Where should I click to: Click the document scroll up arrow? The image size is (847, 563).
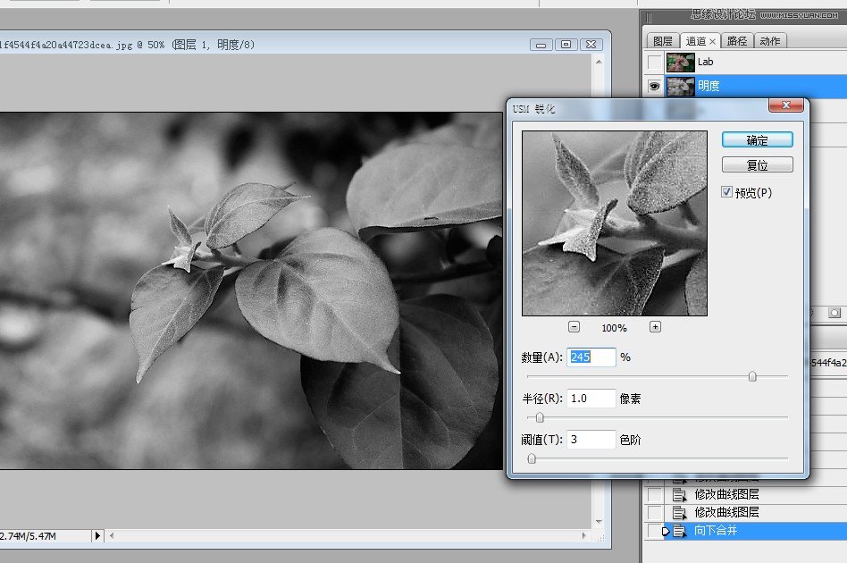click(x=599, y=63)
